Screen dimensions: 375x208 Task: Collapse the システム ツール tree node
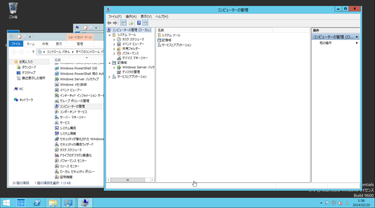click(110, 35)
